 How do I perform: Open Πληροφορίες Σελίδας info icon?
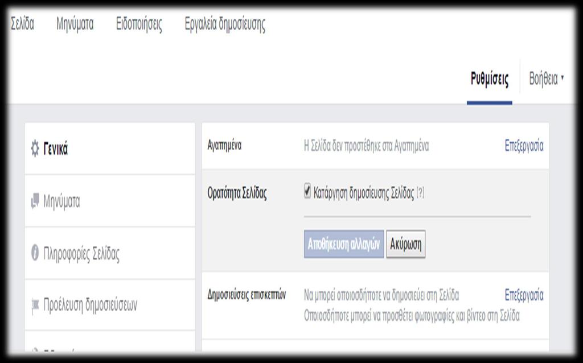pos(35,253)
